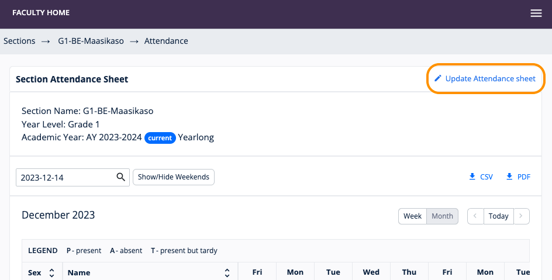The image size is (552, 280).
Task: Click the PDF download icon
Action: (x=509, y=177)
